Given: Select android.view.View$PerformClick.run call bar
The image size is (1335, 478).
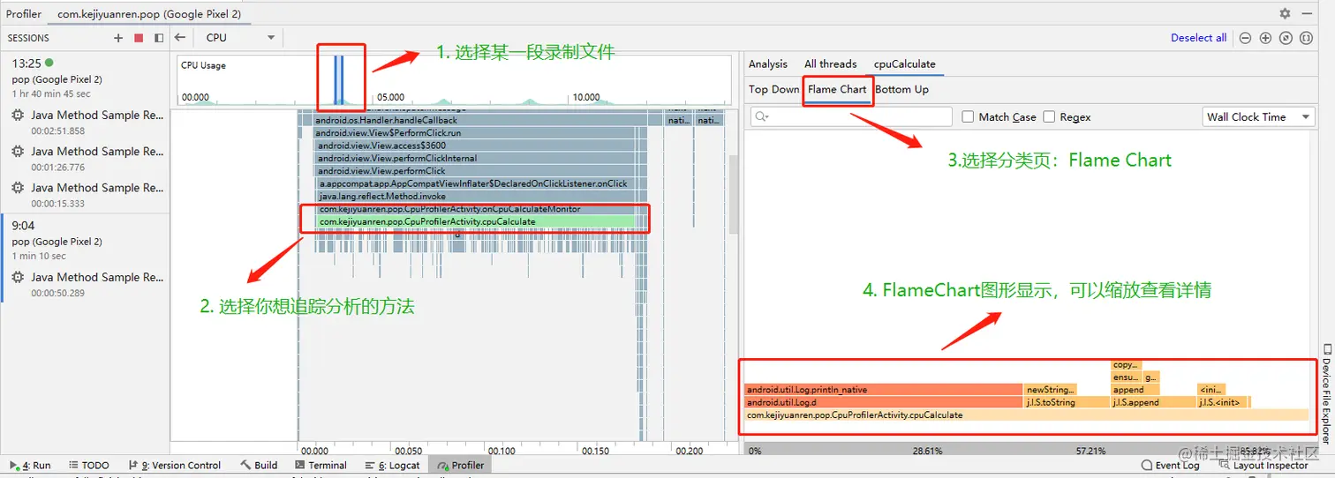Looking at the screenshot, I should (x=473, y=132).
